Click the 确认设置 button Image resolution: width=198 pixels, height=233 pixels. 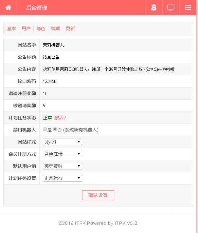click(98, 195)
